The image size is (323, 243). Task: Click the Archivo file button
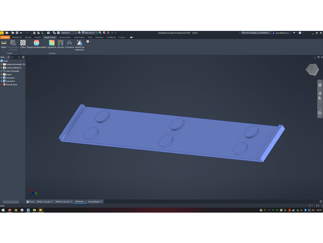pyautogui.click(x=5, y=37)
